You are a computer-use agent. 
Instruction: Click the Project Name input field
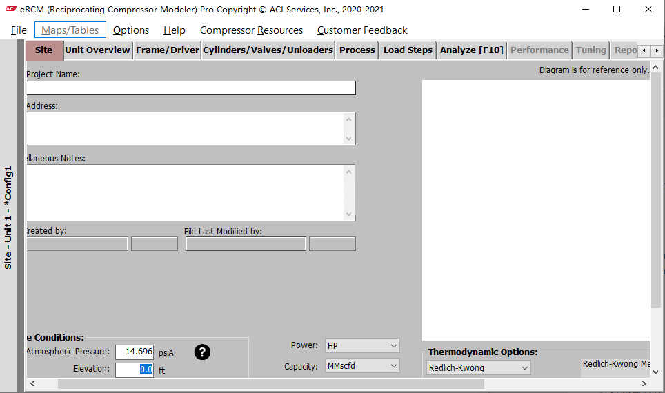[191, 88]
